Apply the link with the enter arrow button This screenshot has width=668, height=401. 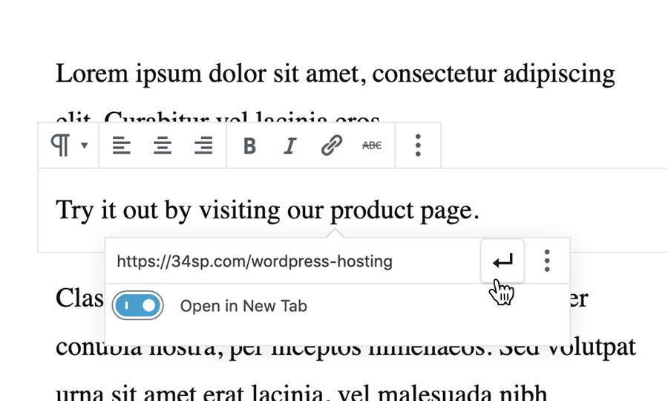coord(502,261)
